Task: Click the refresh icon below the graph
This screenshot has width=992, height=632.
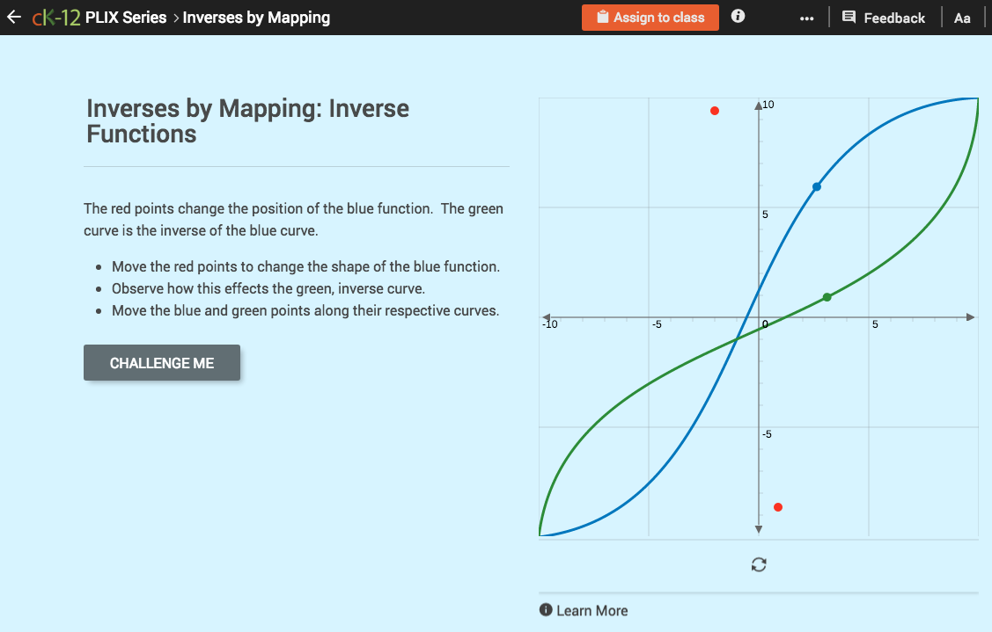Action: [759, 564]
